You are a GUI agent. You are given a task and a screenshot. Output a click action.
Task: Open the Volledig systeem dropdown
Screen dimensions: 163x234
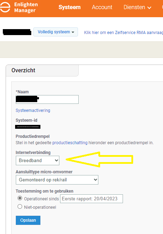(x=56, y=32)
